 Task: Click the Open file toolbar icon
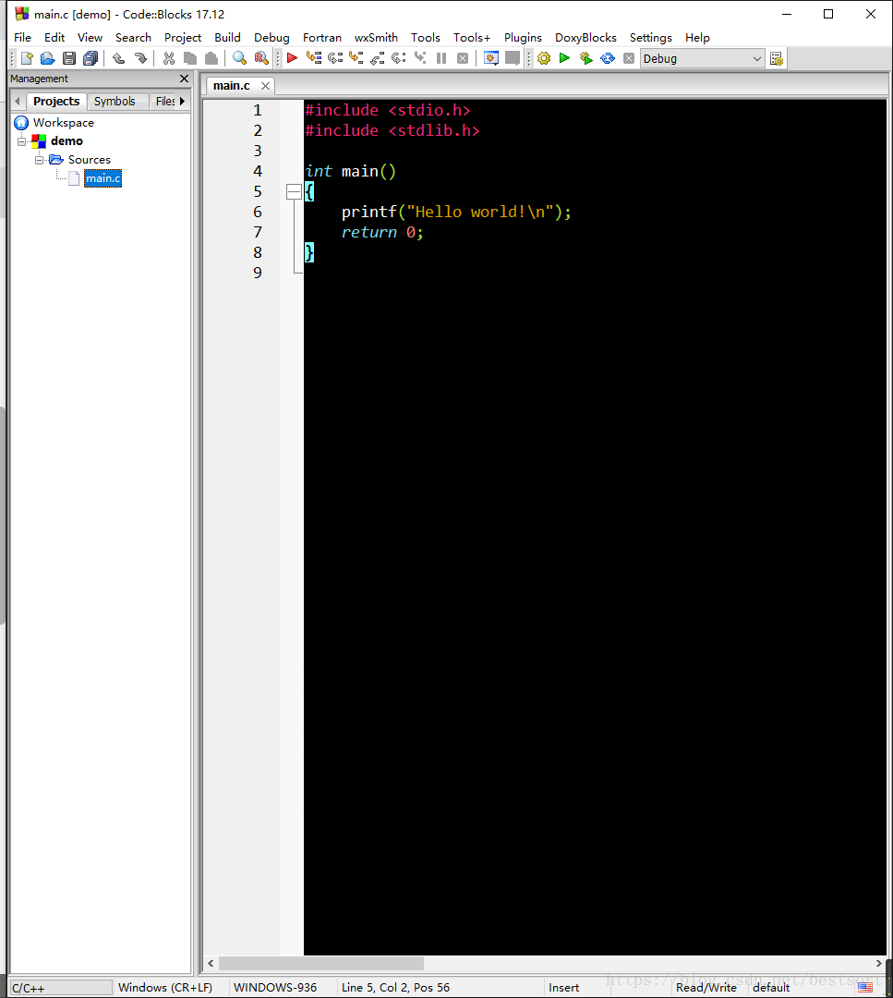point(48,58)
